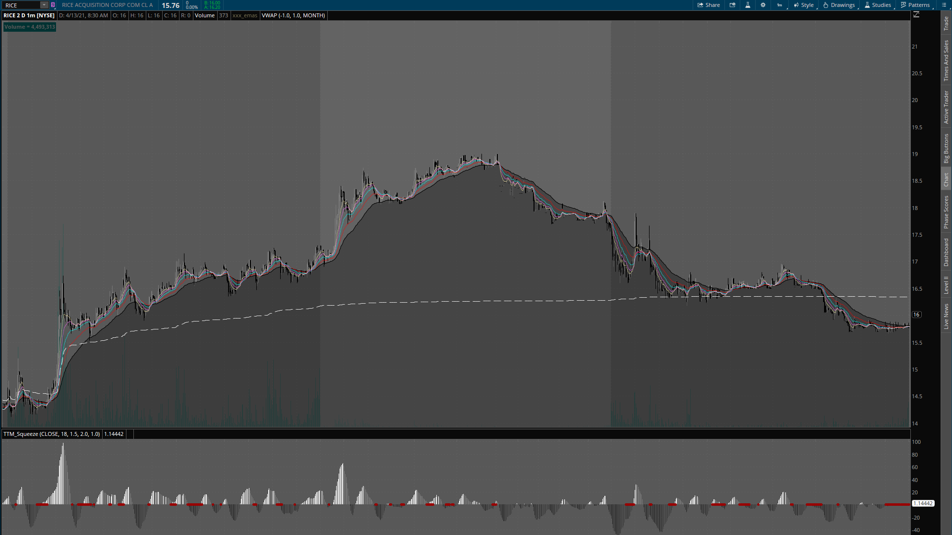Open the 1m timeframe dropdown
952x535 pixels.
point(780,5)
